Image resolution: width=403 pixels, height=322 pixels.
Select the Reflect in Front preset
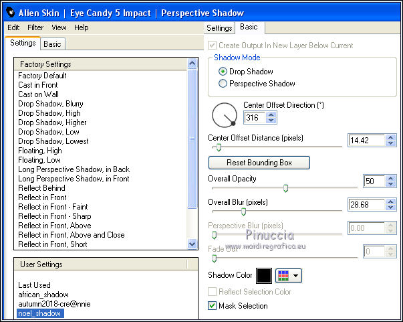[x=42, y=197]
